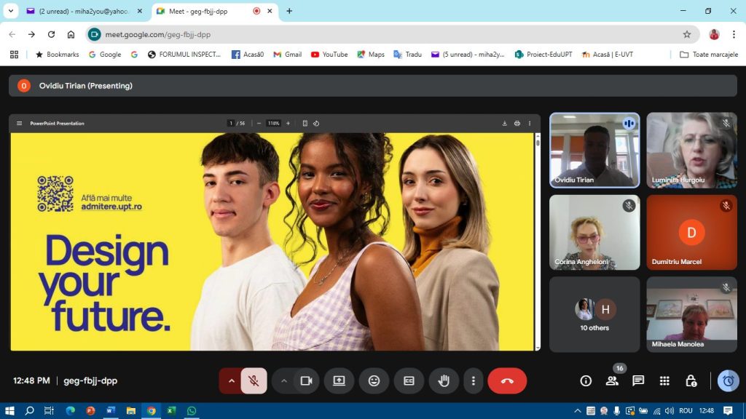The width and height of the screenshot is (746, 419).
Task: Switch to the Yahoo mail browser tab
Action: 80,11
